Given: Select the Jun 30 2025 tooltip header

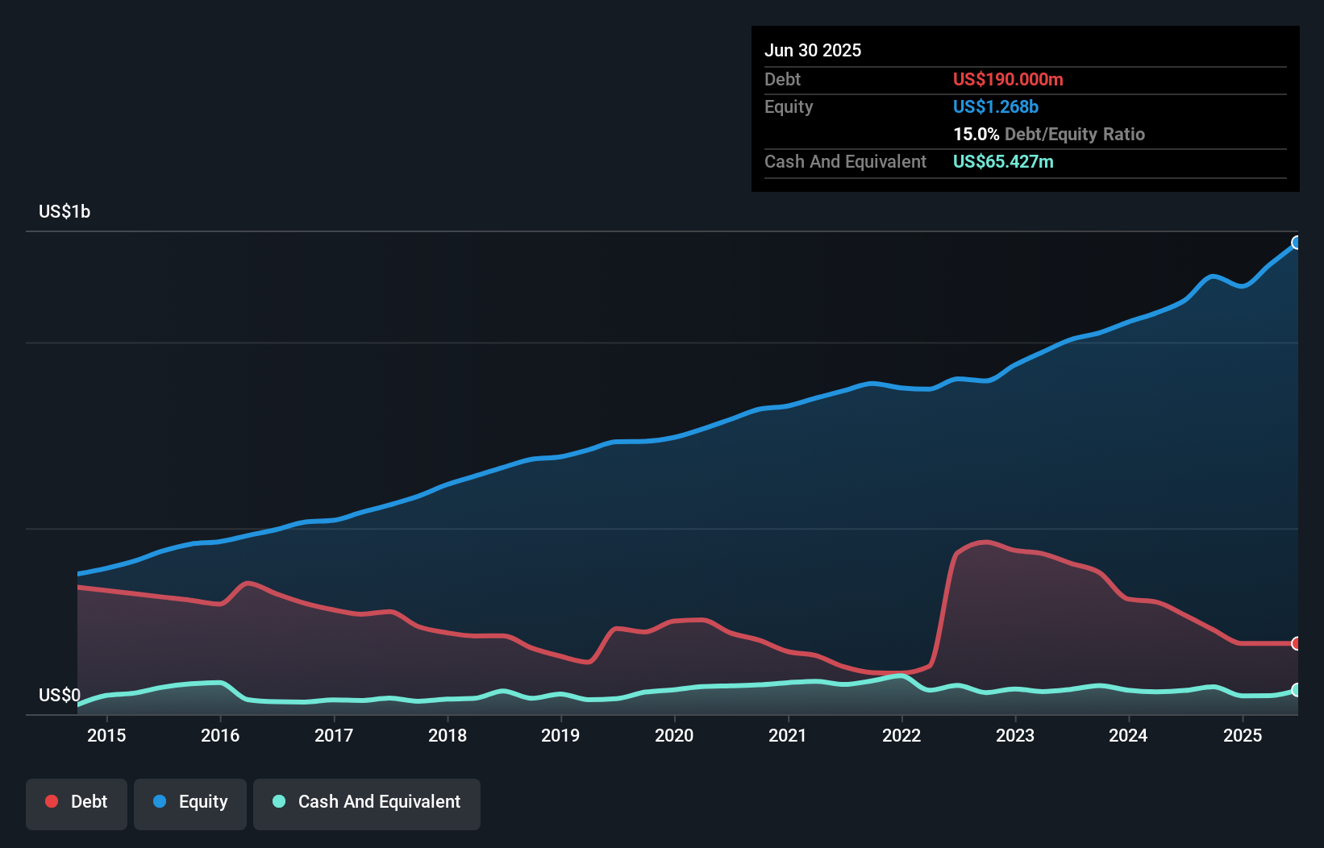Looking at the screenshot, I should pos(814,50).
